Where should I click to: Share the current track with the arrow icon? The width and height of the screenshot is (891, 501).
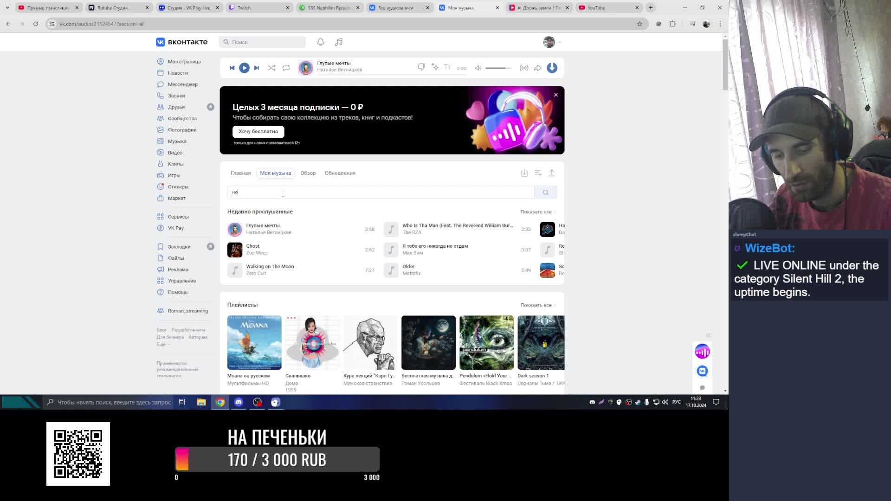[537, 68]
